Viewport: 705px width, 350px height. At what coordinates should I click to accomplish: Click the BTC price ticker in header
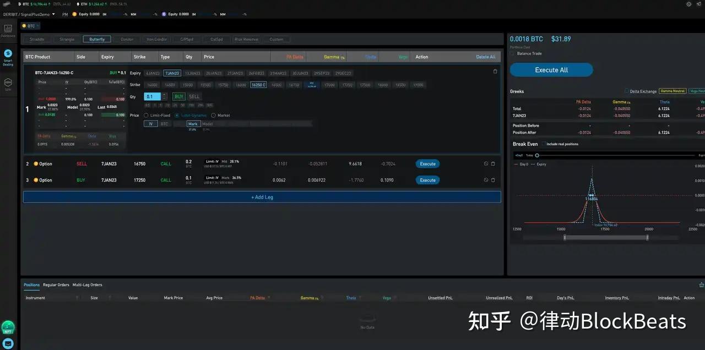[x=35, y=4]
